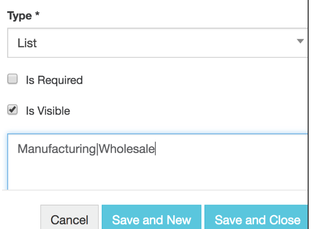Screen dimensions: 324x229
Task: Click the "Is Visible" label text
Action: click(x=48, y=110)
